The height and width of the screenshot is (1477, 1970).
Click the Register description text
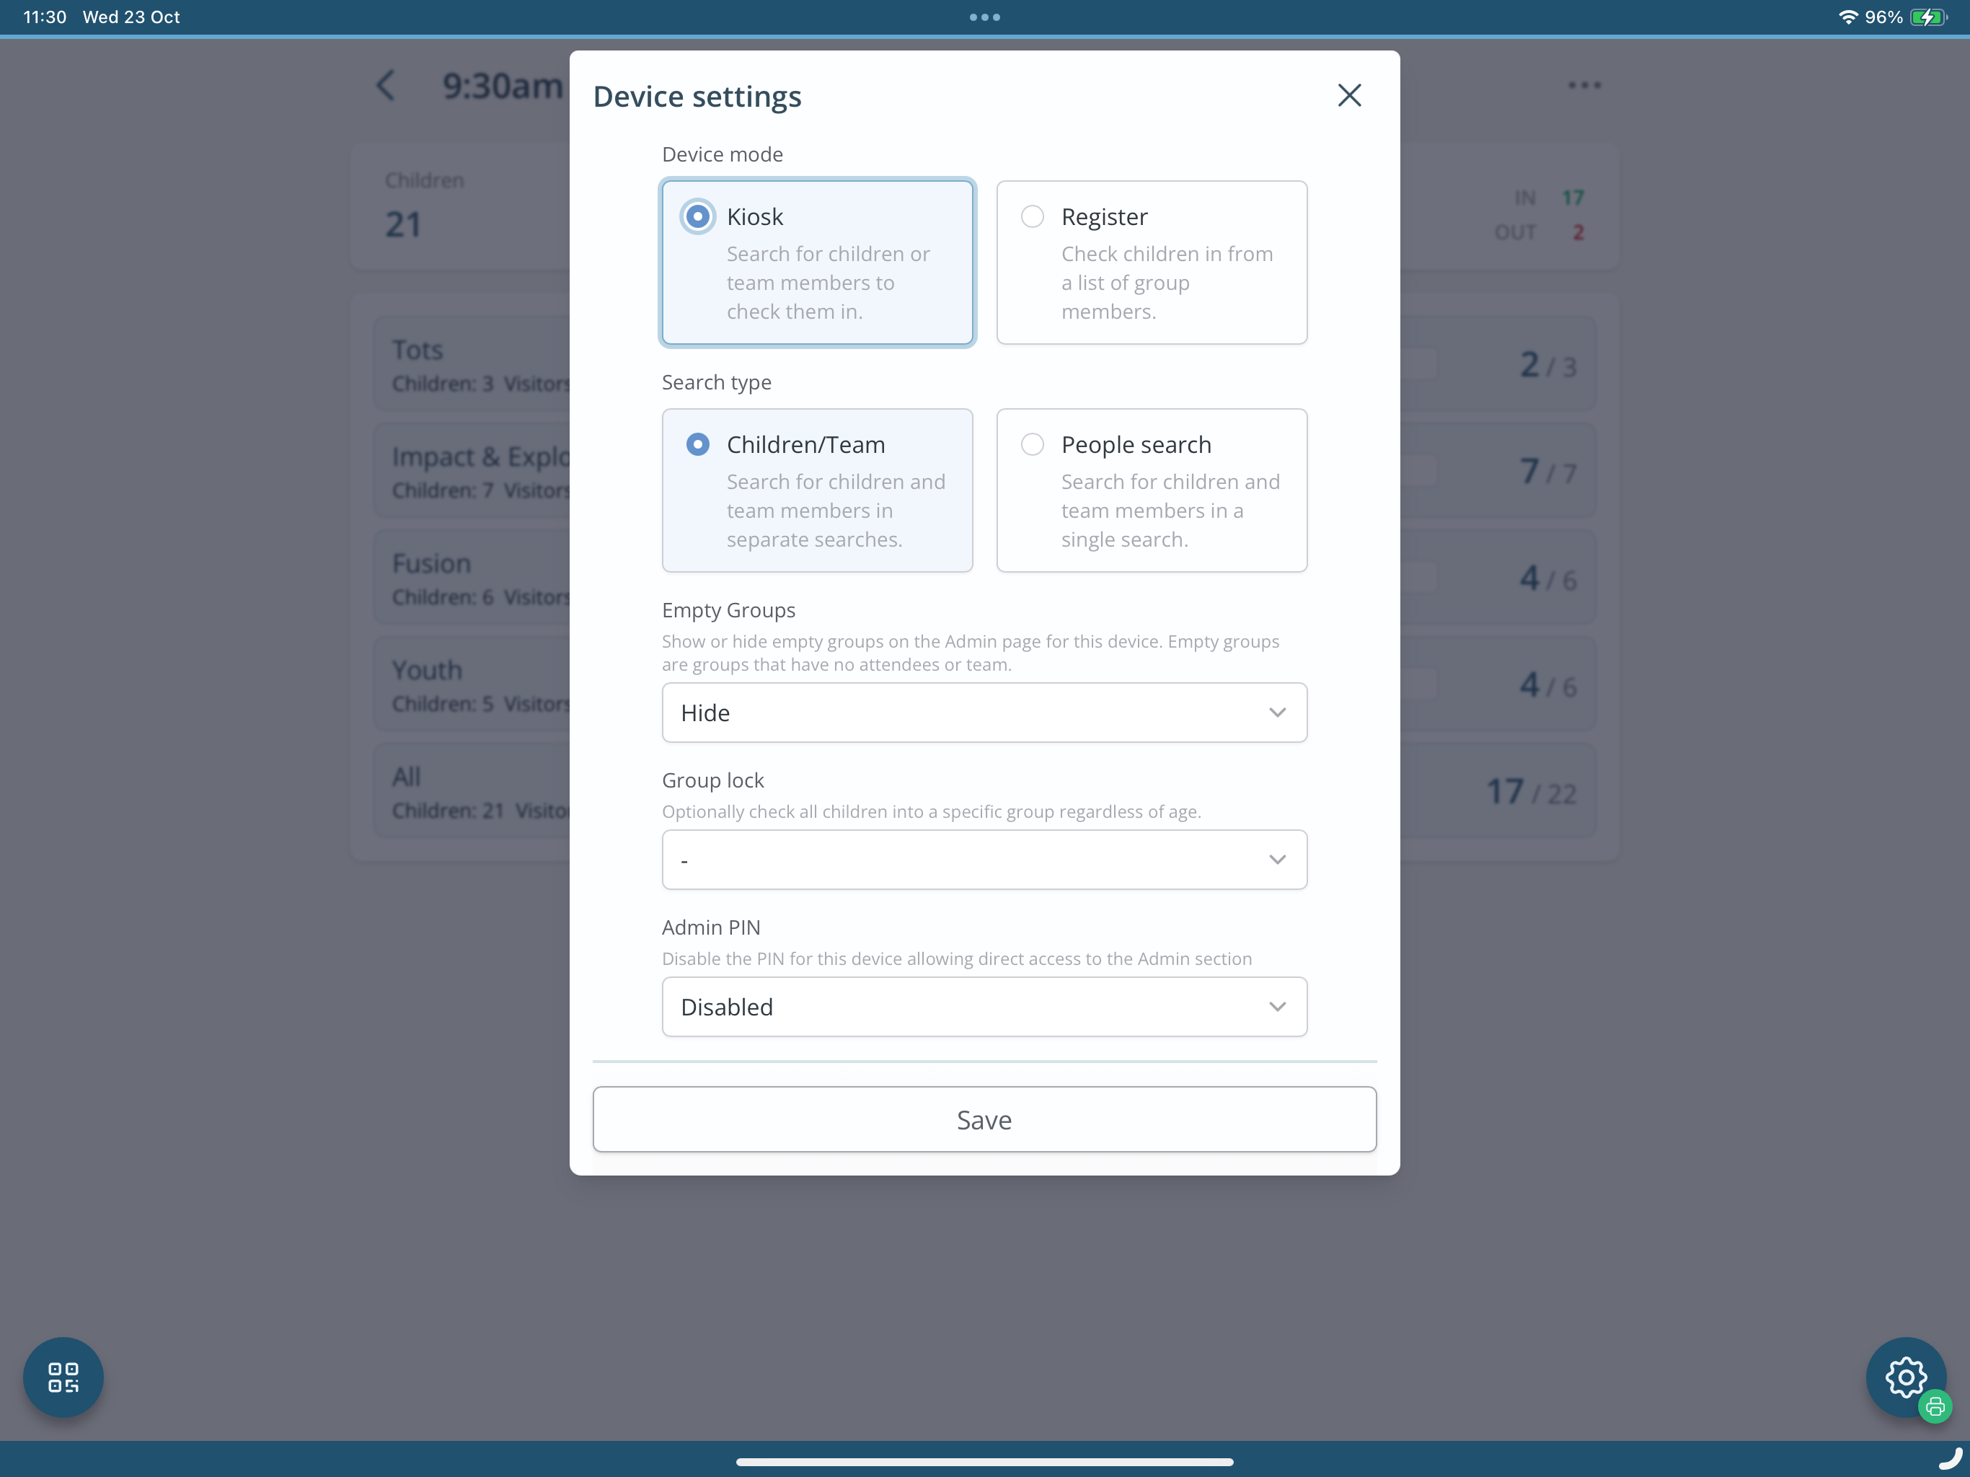click(1167, 283)
